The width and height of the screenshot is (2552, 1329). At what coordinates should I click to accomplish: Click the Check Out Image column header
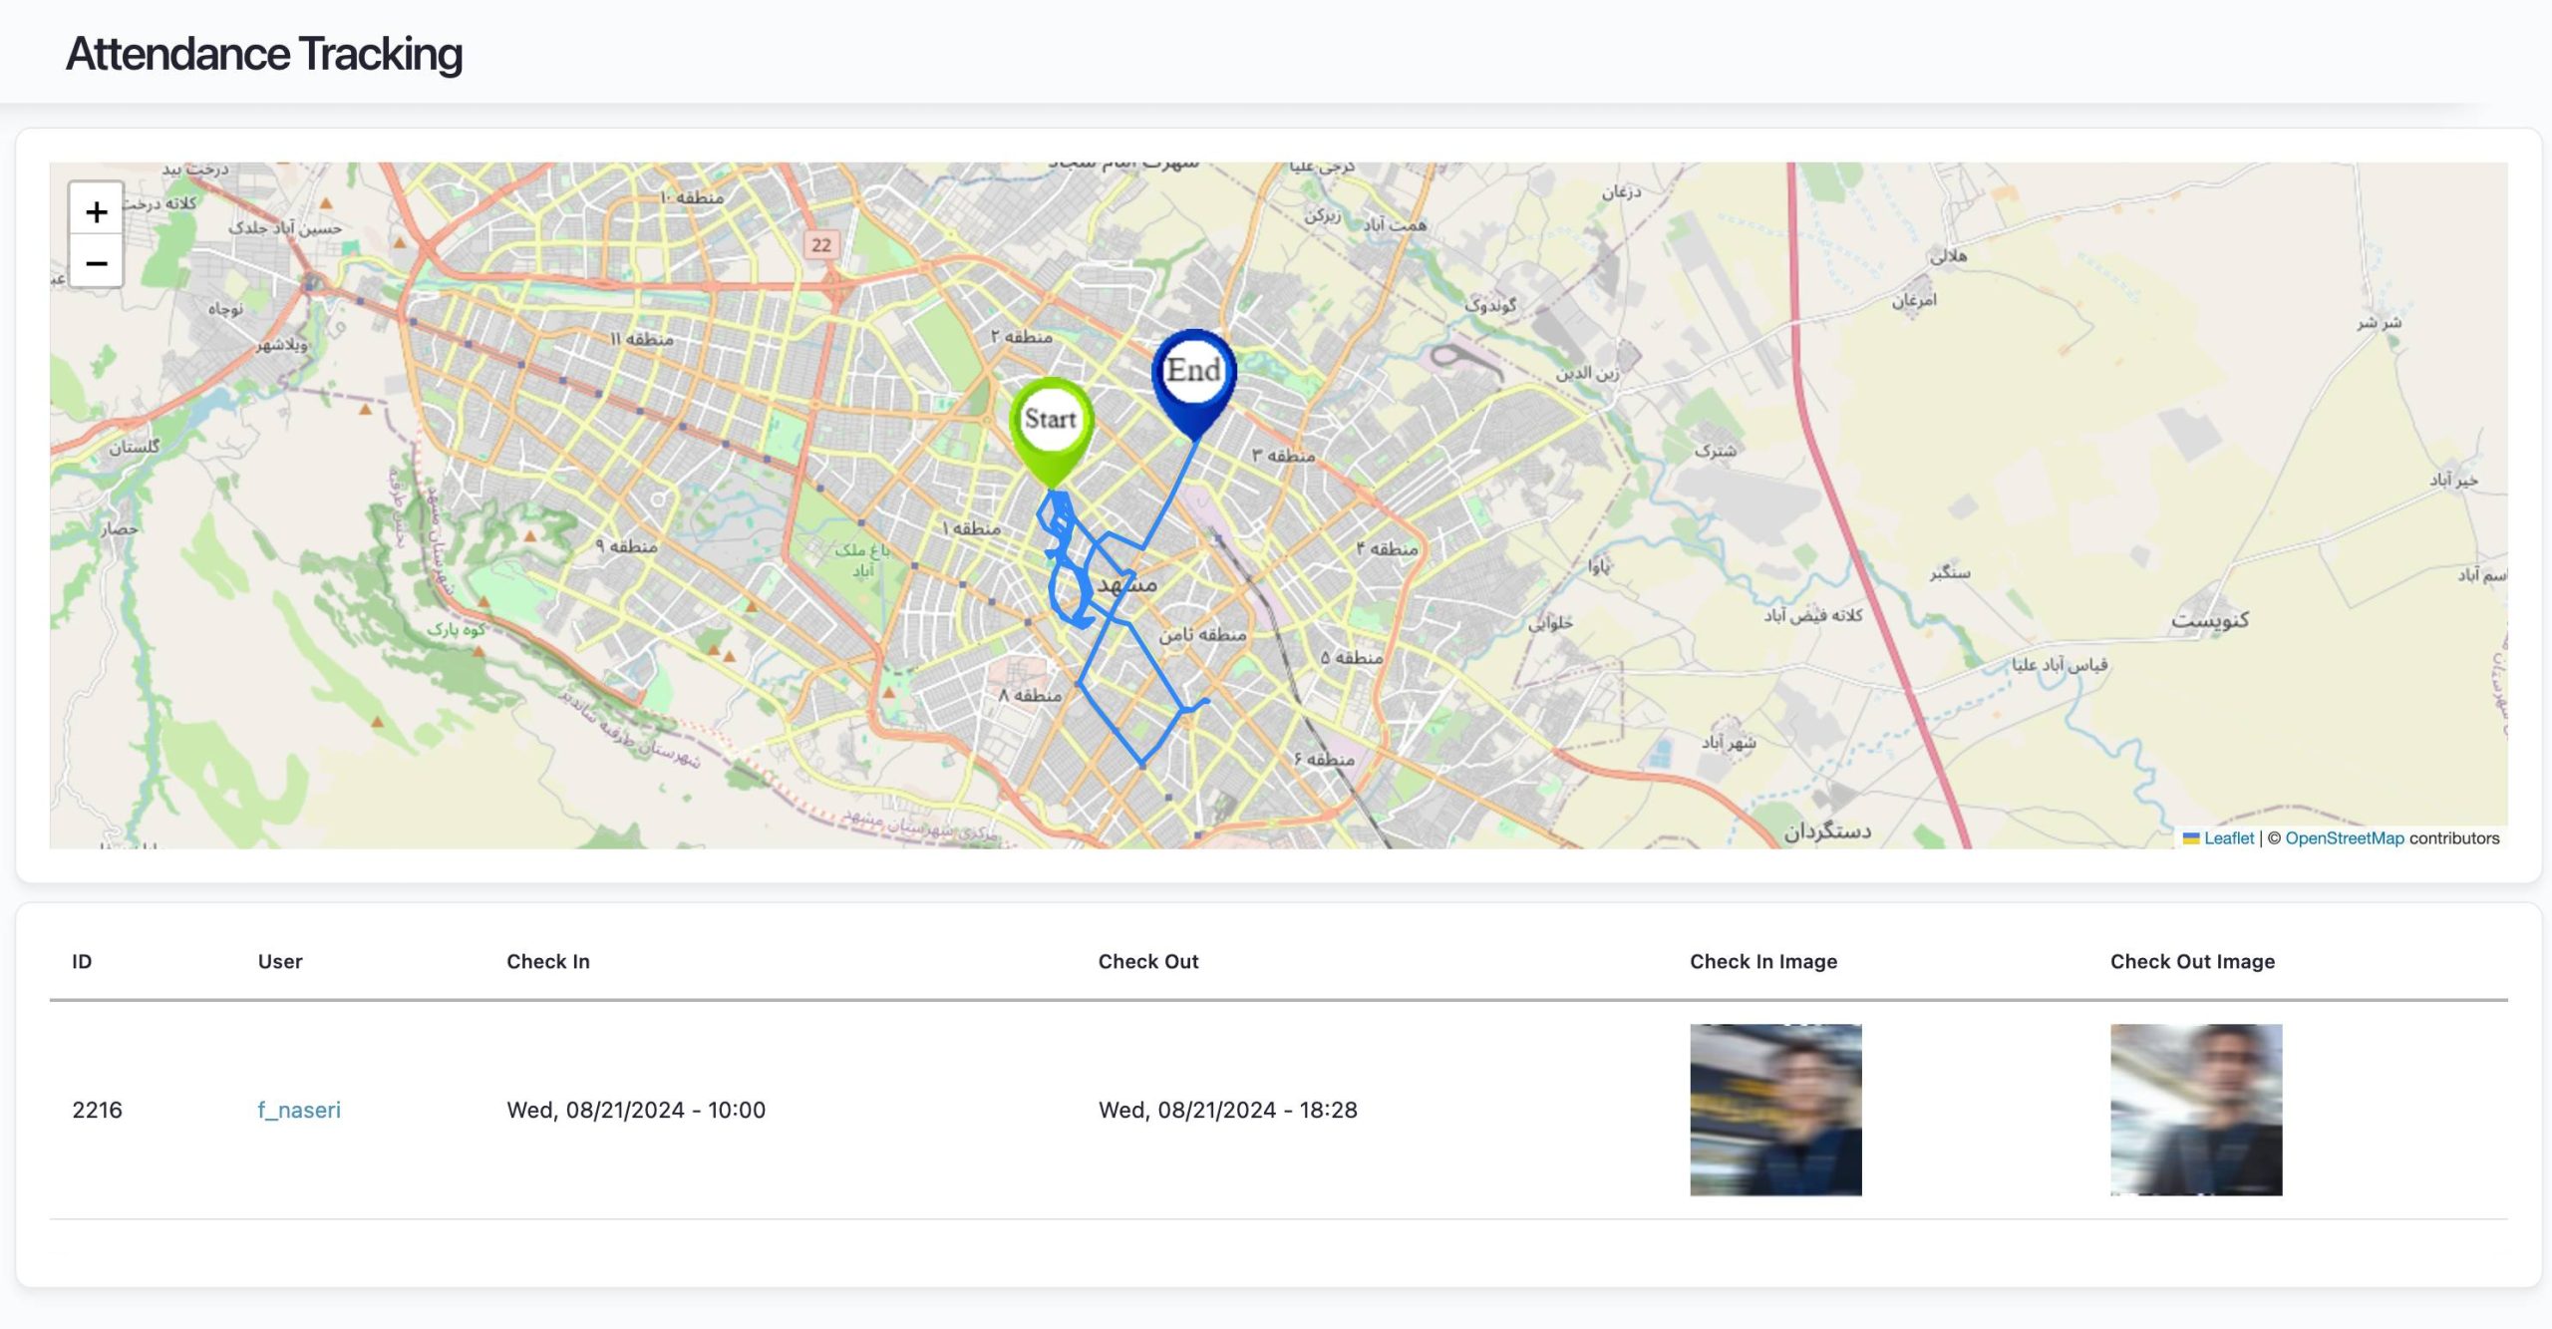2192,961
